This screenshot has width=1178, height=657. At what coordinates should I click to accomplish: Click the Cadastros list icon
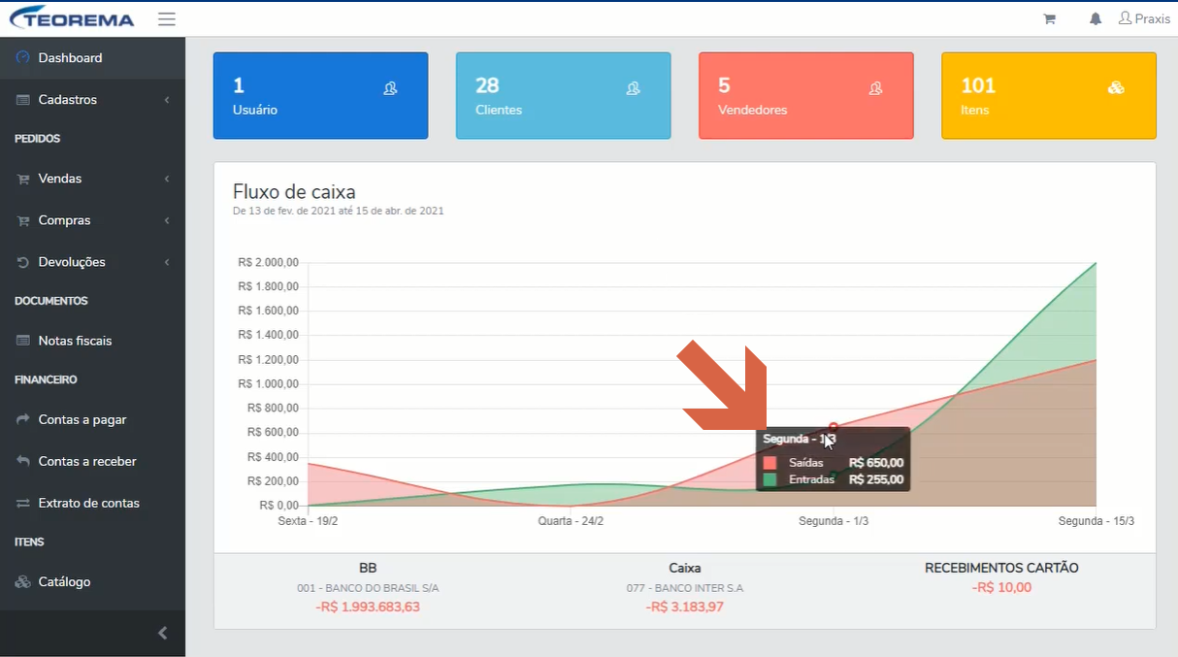point(23,100)
